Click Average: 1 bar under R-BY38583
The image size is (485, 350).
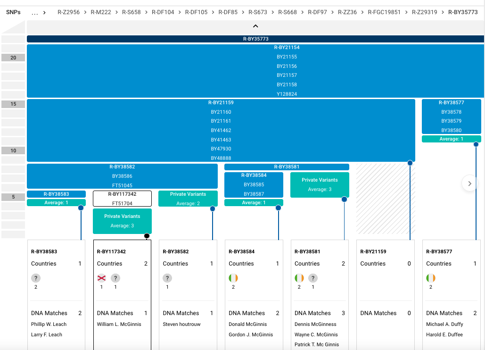(x=56, y=203)
